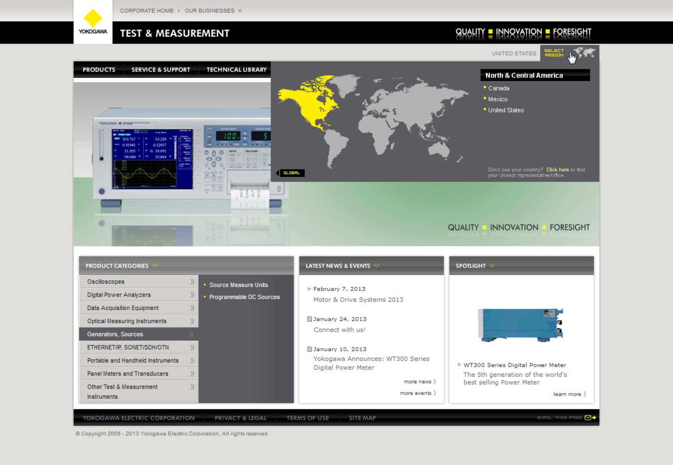This screenshot has height=465, width=673.
Task: Click the Select Region world map icon
Action: point(585,52)
